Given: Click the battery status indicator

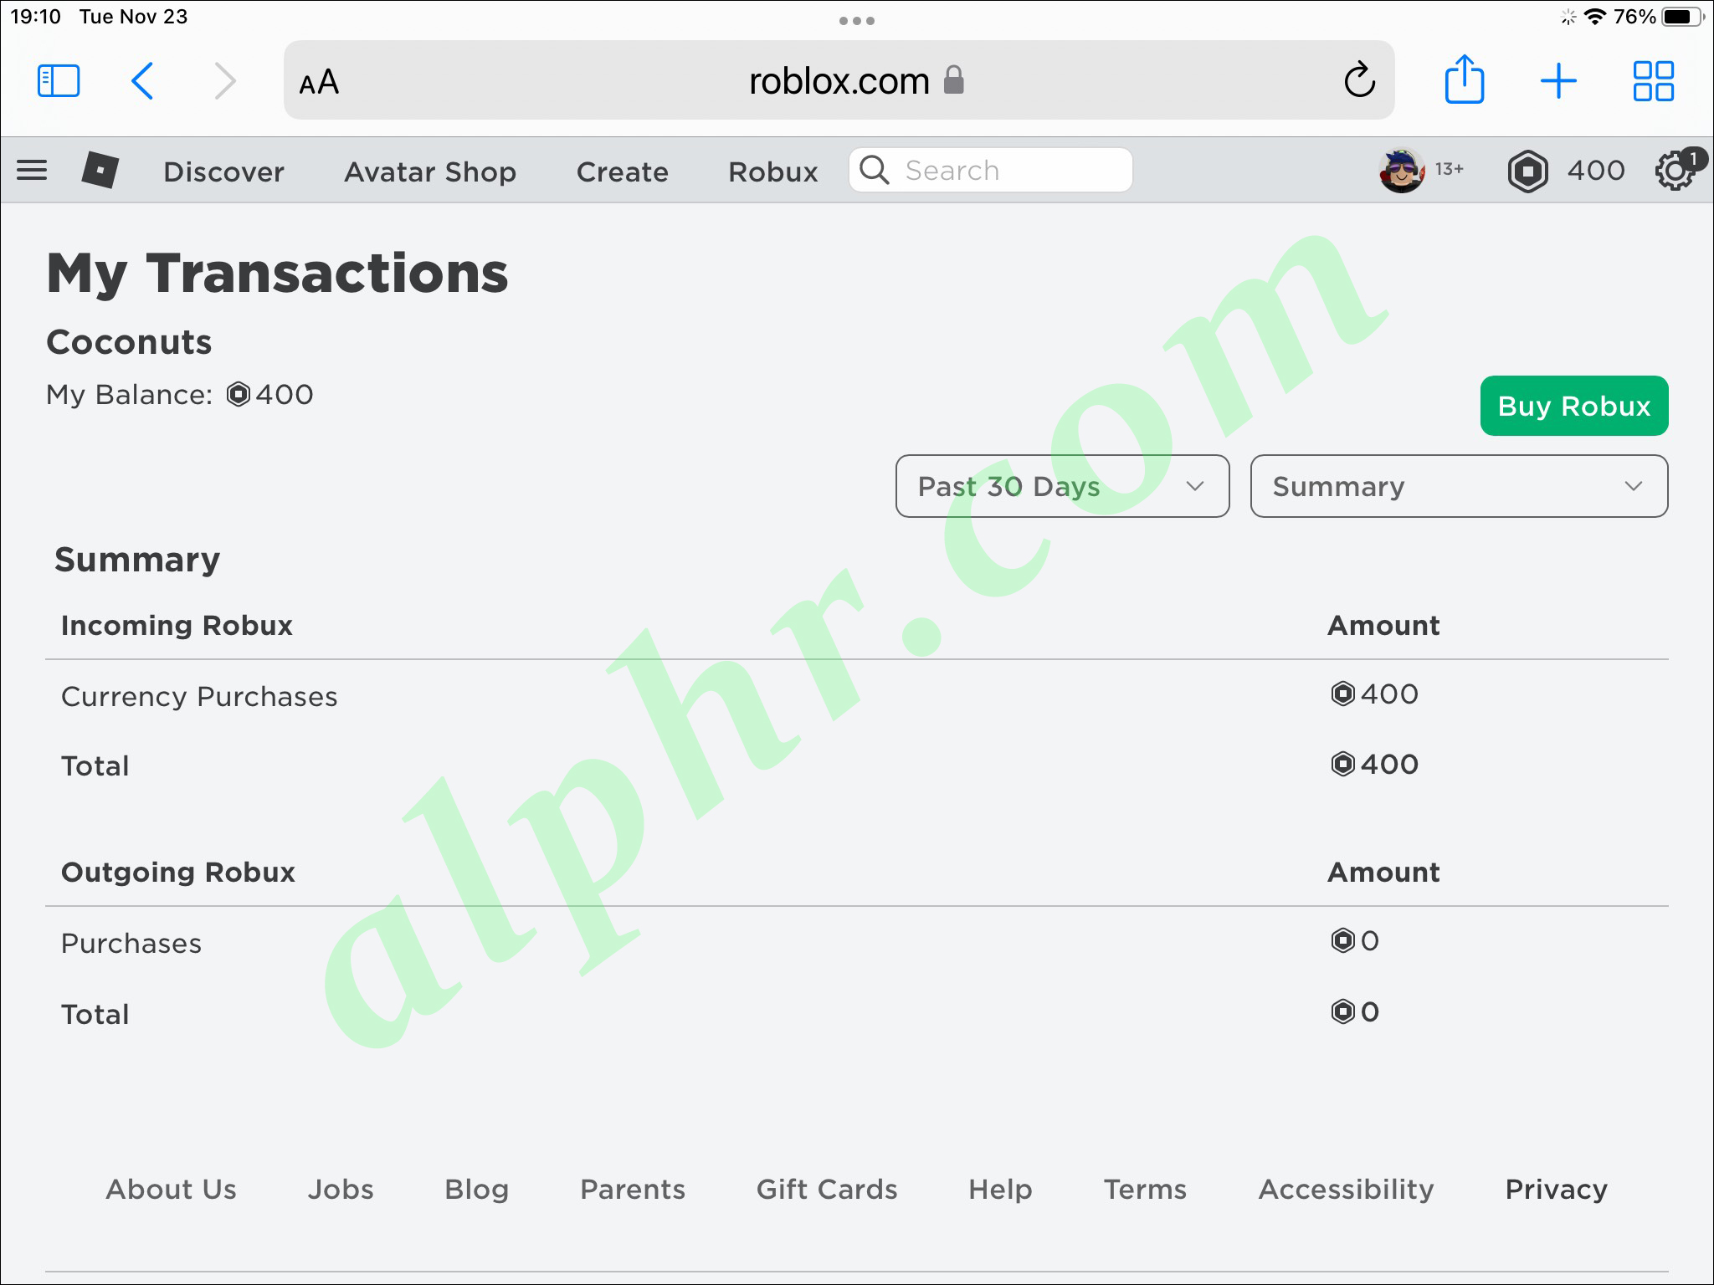Looking at the screenshot, I should coord(1685,16).
